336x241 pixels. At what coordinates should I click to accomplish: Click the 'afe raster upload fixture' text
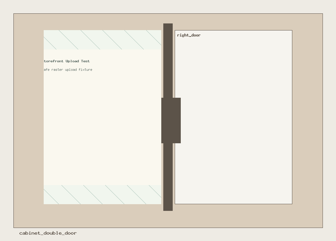68,70
